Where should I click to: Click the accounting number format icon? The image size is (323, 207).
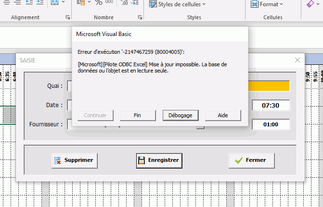(x=81, y=2)
